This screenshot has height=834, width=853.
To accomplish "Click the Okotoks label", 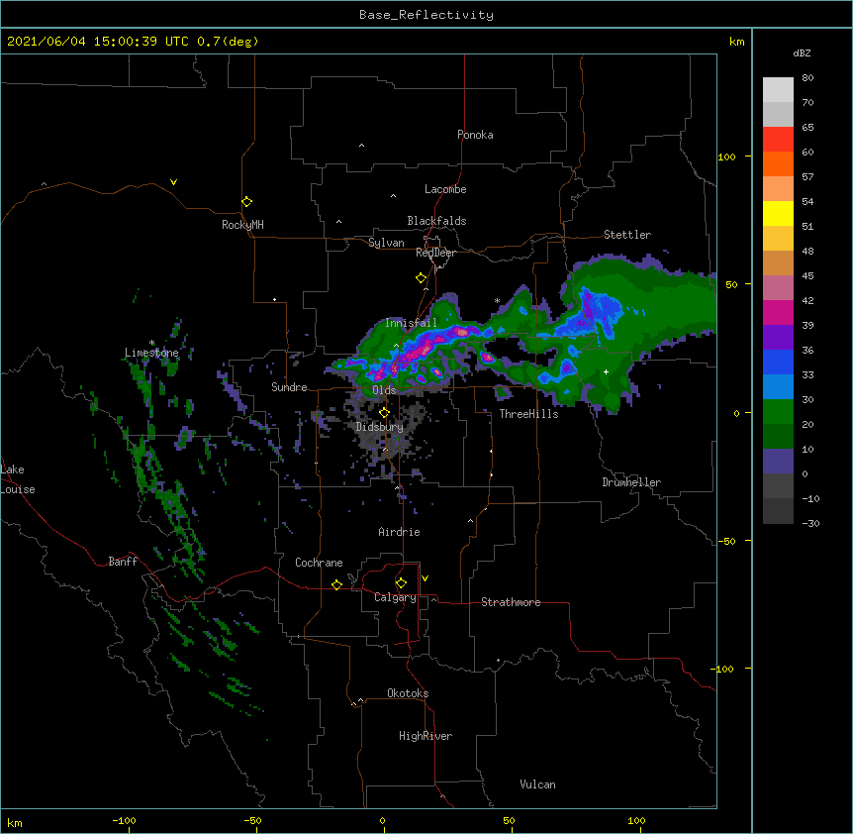I will tap(408, 693).
